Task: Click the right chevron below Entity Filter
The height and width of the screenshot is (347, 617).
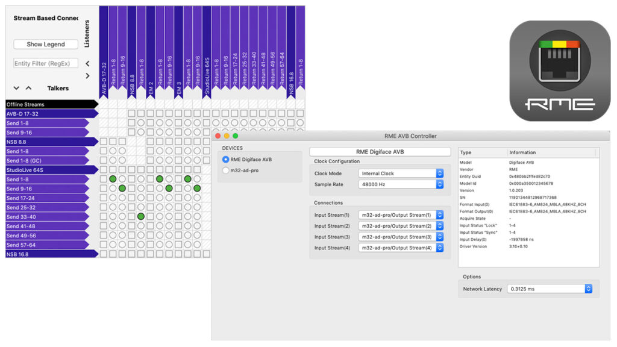Action: [x=87, y=76]
